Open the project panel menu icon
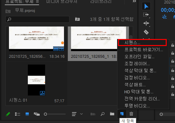 (37, 2)
